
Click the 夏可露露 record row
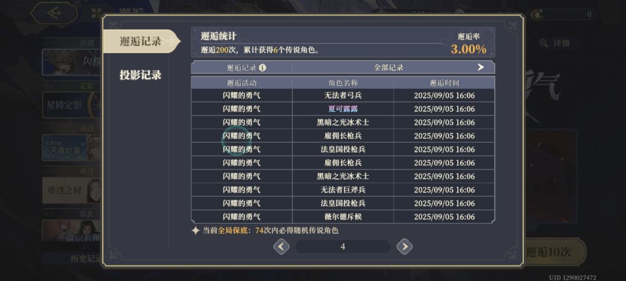[343, 109]
